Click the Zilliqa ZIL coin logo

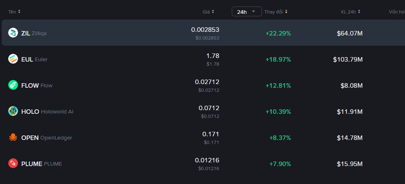(13, 33)
